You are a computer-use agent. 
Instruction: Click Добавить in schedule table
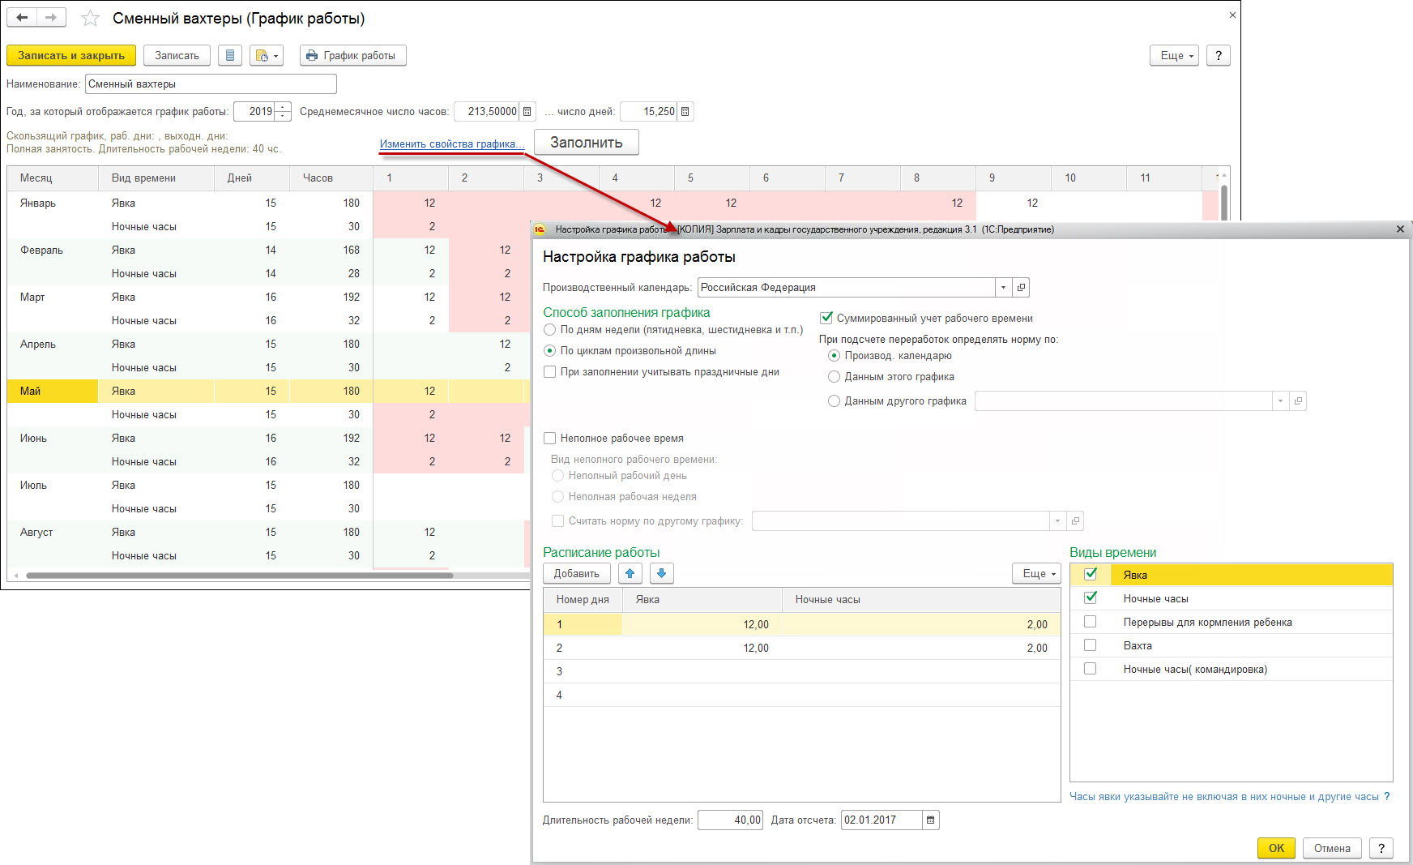pos(577,573)
